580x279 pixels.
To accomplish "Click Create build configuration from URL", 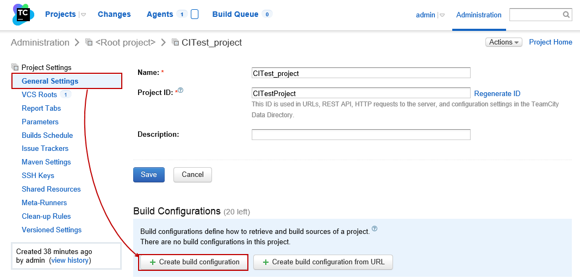I will (x=323, y=262).
